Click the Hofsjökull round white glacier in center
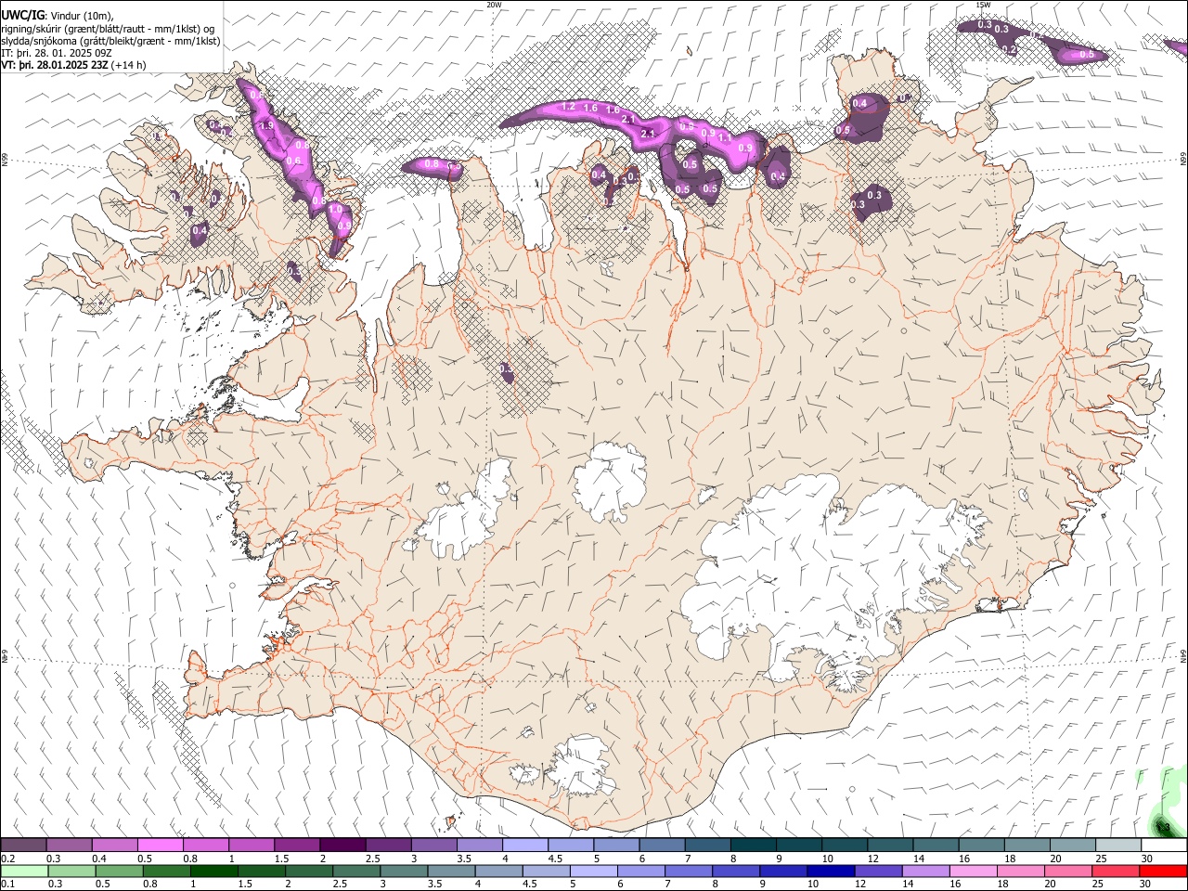 pyautogui.click(x=610, y=481)
